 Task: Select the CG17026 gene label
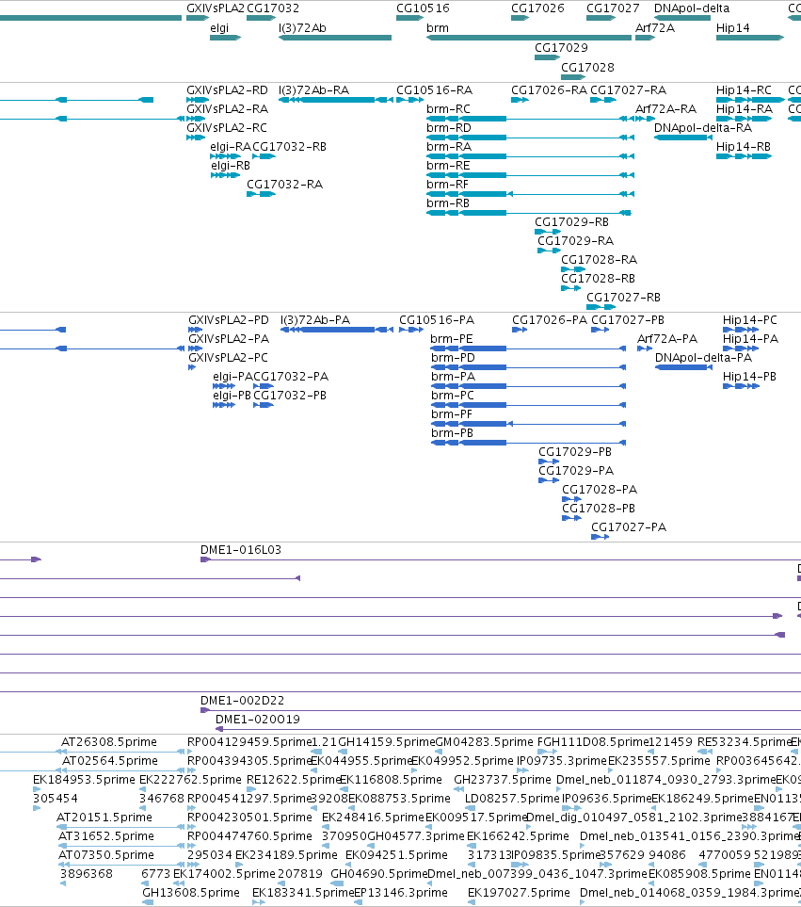[x=537, y=8]
